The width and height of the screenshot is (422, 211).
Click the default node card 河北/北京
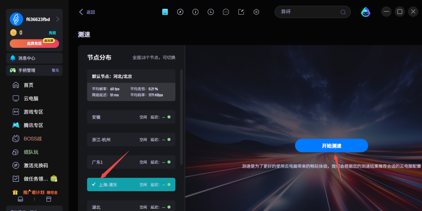click(x=131, y=85)
